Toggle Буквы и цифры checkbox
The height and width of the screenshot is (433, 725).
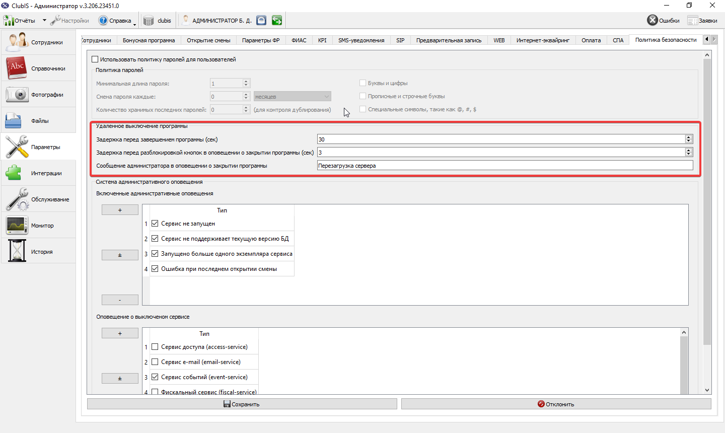362,83
